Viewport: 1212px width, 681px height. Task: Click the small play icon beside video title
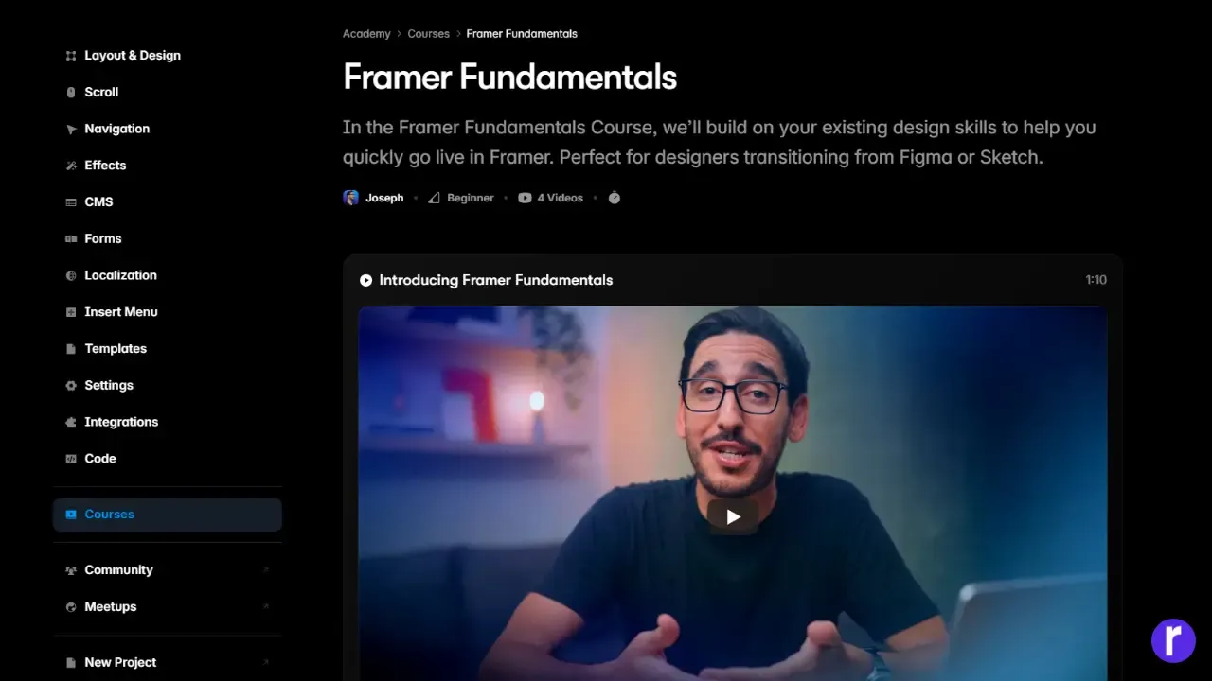365,280
